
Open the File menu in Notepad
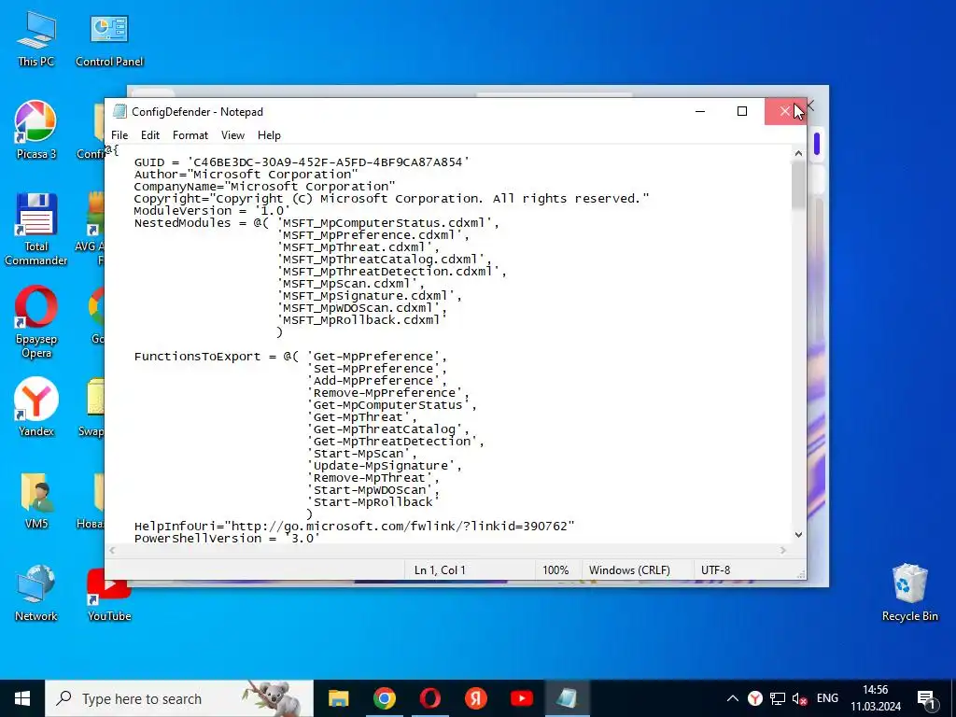[119, 135]
